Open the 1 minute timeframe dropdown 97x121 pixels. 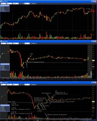tap(10, 85)
